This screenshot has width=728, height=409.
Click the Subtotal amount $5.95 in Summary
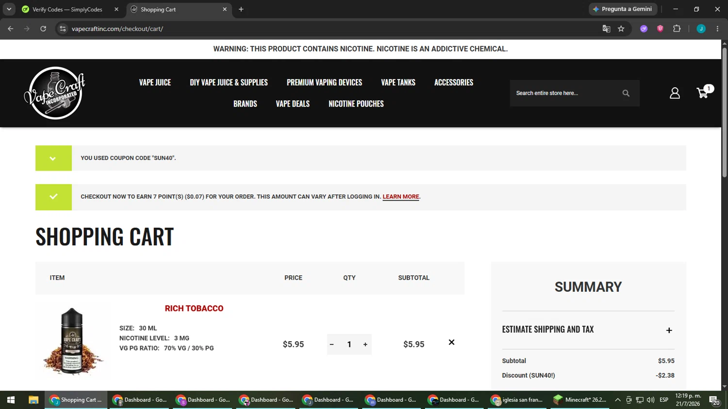pos(666,361)
